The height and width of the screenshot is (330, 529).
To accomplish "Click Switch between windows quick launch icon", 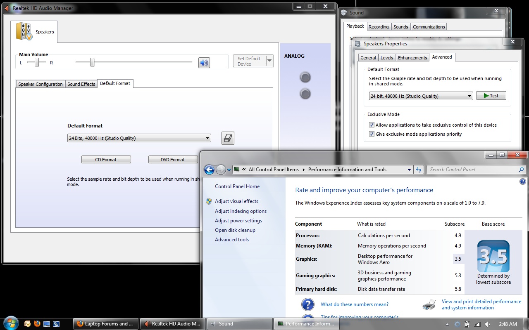I will click(x=56, y=324).
